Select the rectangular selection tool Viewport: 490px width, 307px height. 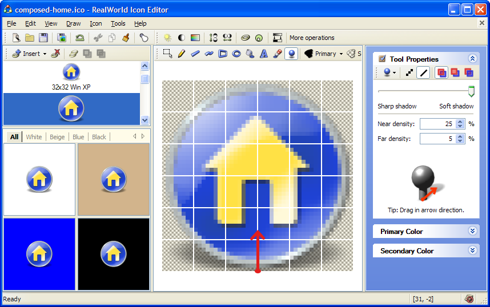(x=167, y=54)
